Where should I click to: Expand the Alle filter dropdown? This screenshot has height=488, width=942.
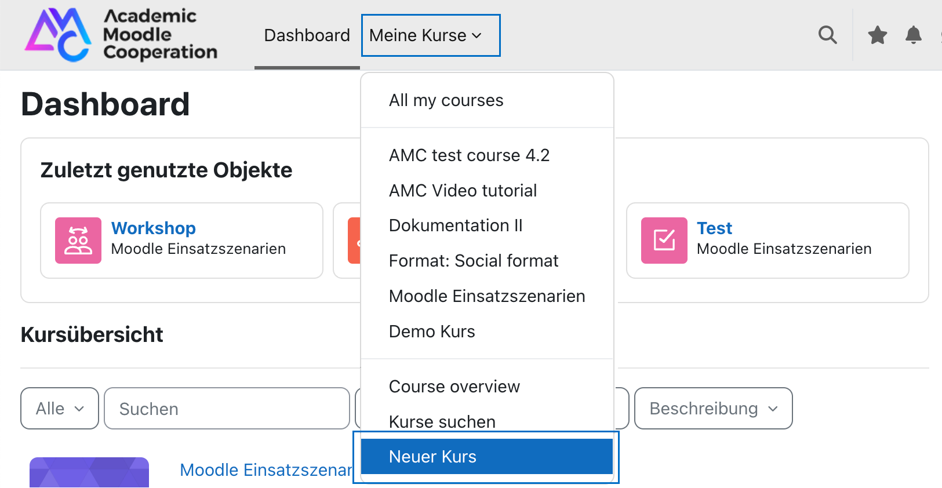(x=60, y=409)
